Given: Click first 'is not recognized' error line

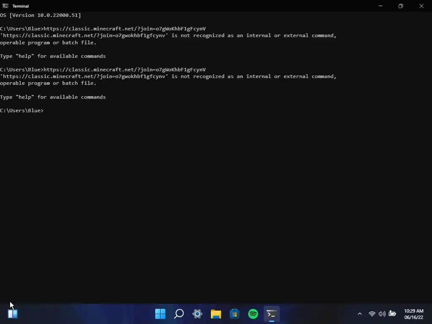Looking at the screenshot, I should pyautogui.click(x=168, y=35).
